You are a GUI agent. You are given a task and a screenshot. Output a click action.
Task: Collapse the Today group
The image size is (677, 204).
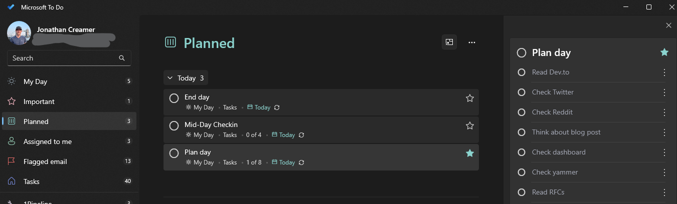click(170, 78)
